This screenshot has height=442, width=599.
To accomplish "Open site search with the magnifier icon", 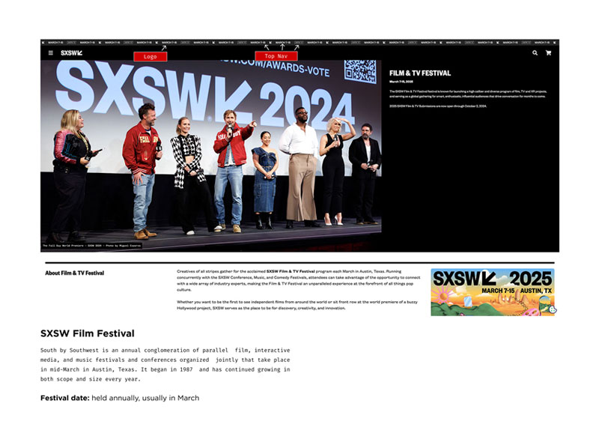I will click(535, 54).
